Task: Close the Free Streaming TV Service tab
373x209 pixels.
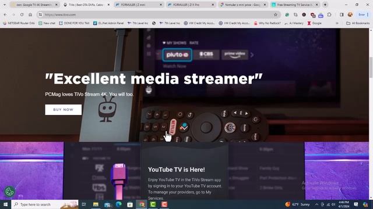Action: click(317, 5)
